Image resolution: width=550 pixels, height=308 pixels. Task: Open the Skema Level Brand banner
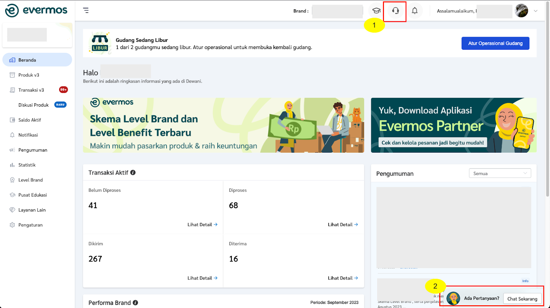tap(223, 125)
